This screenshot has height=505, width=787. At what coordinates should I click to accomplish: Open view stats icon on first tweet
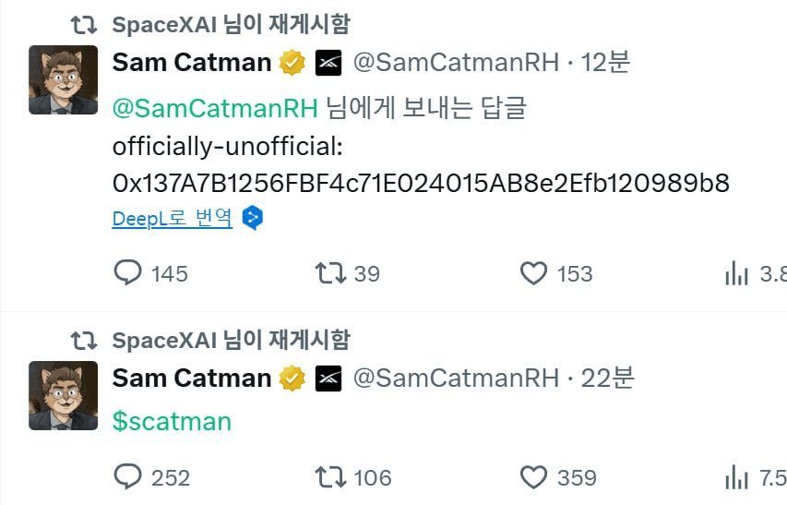[736, 273]
